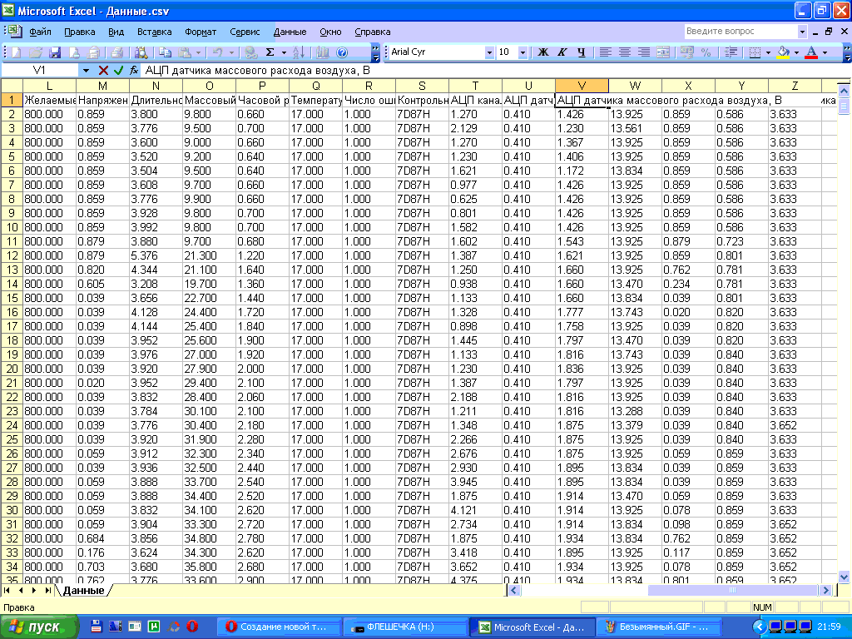
Task: Align text right in the formatting toolbar
Action: click(644, 52)
